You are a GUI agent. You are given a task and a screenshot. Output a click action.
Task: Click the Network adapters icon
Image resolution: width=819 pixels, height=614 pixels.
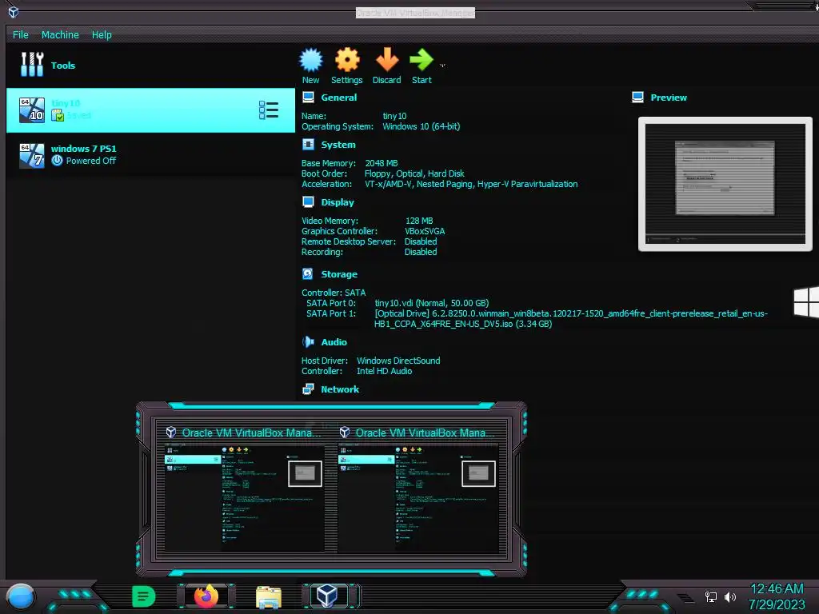tap(308, 389)
